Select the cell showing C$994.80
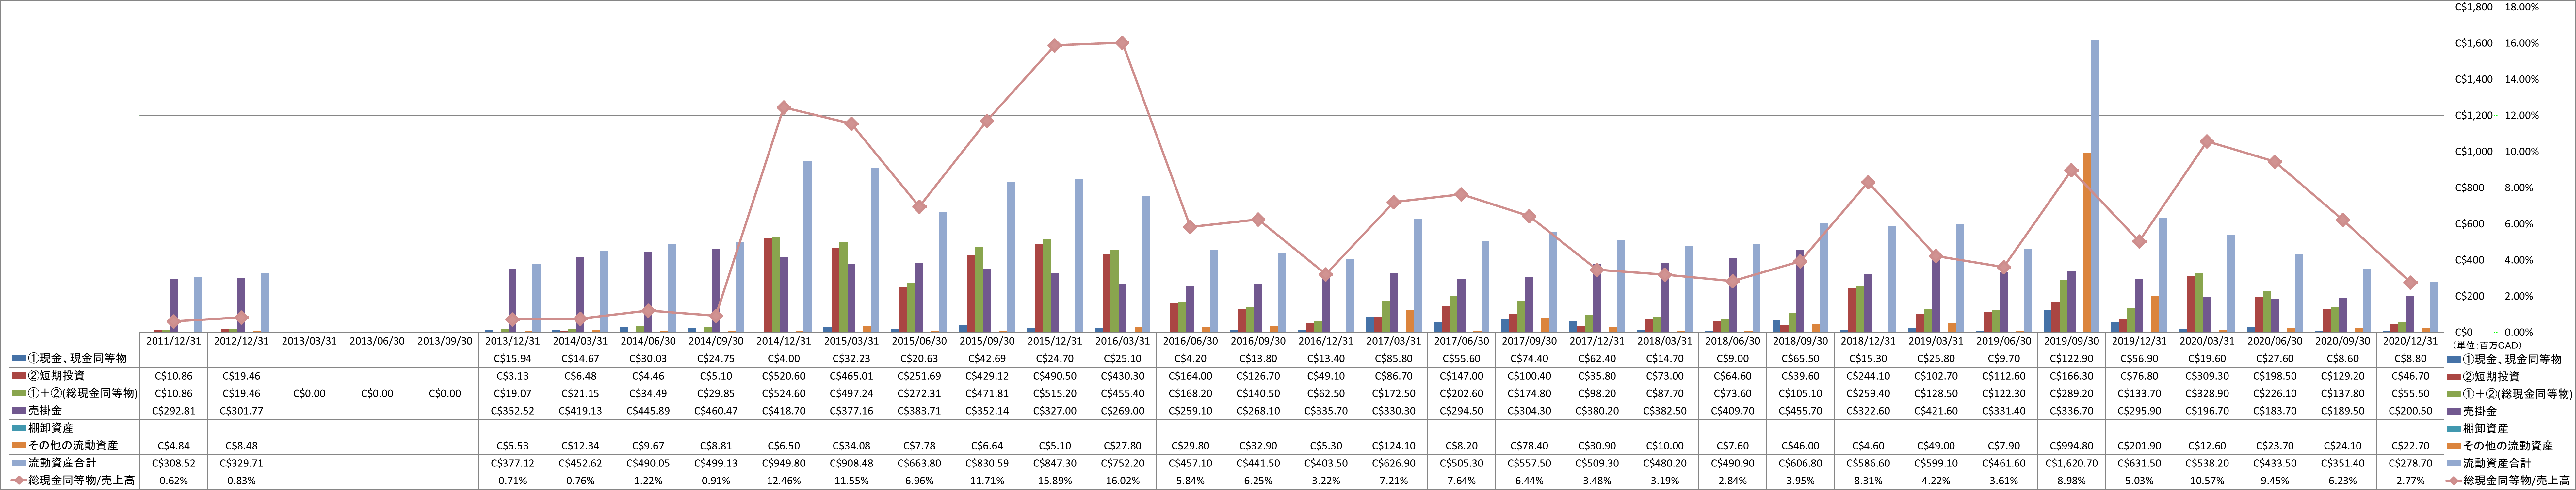The image size is (2576, 490). click(x=2071, y=446)
